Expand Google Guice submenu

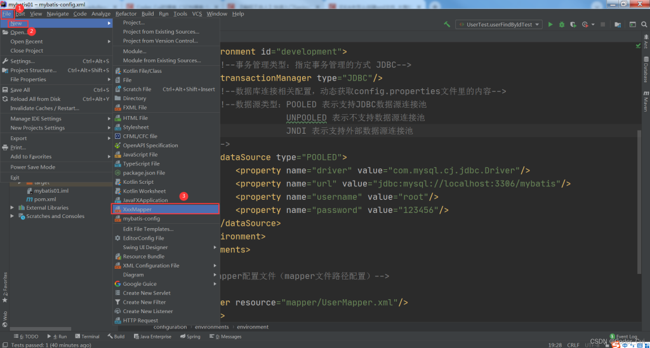pyautogui.click(x=166, y=284)
